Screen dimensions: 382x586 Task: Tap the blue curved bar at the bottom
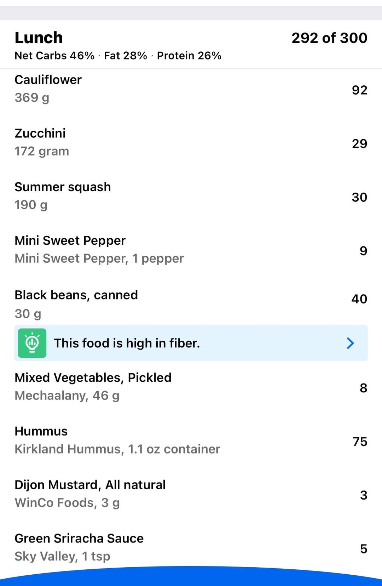[x=191, y=576]
